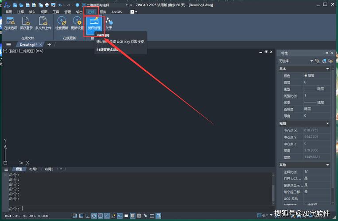Image resolution: width=338 pixels, height=221 pixels.
Task: Switch to the 服务 ribbon tab
Action: coord(103,12)
